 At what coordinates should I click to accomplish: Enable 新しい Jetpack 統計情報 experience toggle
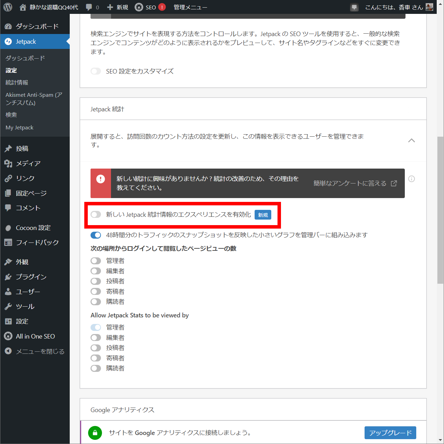(x=96, y=214)
